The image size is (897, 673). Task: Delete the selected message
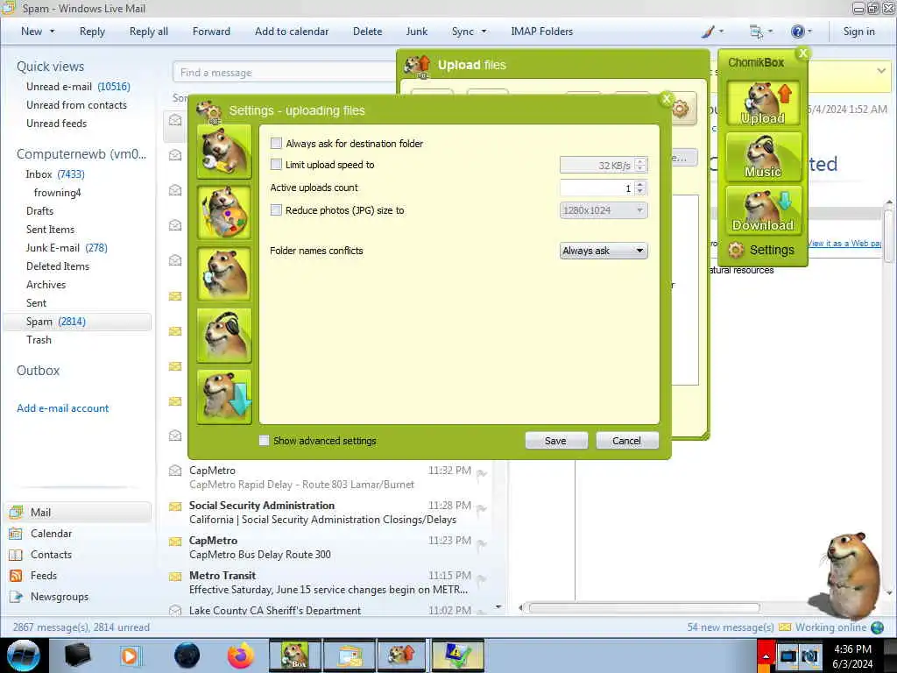point(367,32)
